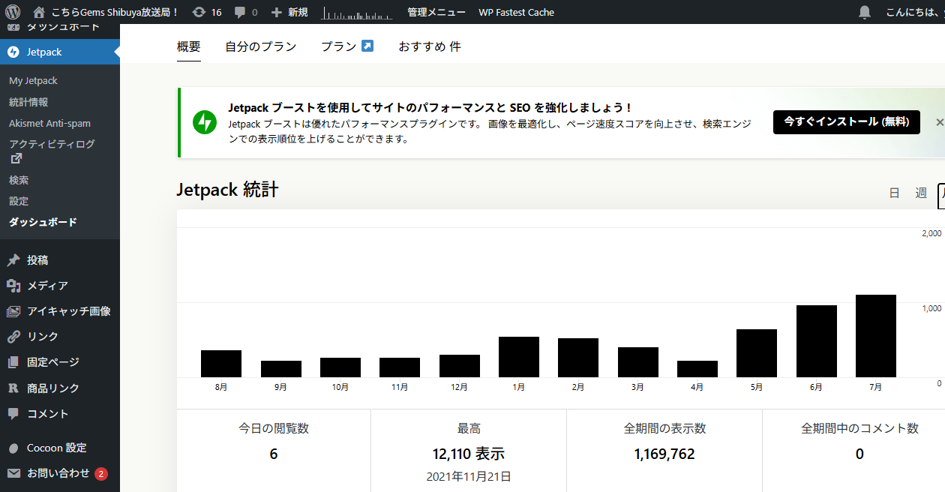Click the 今すぐインストール (無料) button
Viewport: 945px width, 492px height.
[x=847, y=121]
